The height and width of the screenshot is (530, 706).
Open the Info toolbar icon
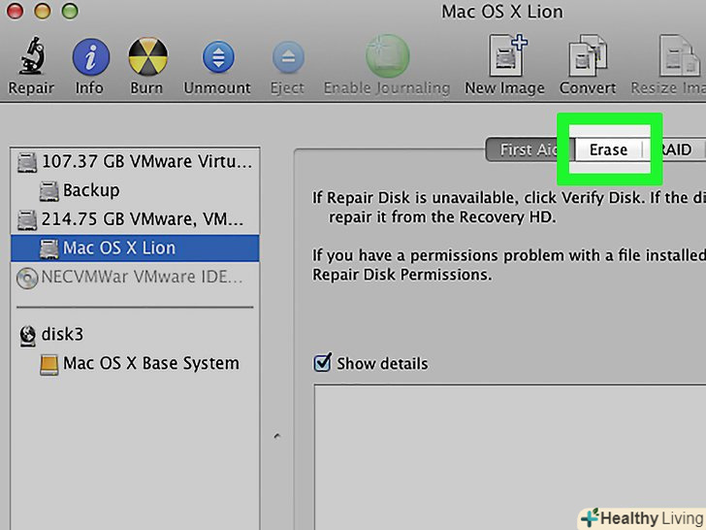point(89,57)
